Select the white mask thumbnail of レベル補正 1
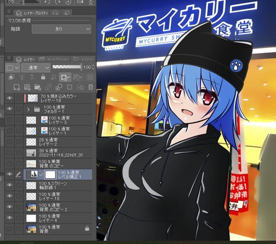276x244 pixels. tap(50, 174)
